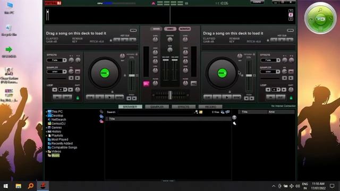The width and height of the screenshot is (340, 191).
Task: Sync the left deck tempo
Action: [x=119, y=98]
